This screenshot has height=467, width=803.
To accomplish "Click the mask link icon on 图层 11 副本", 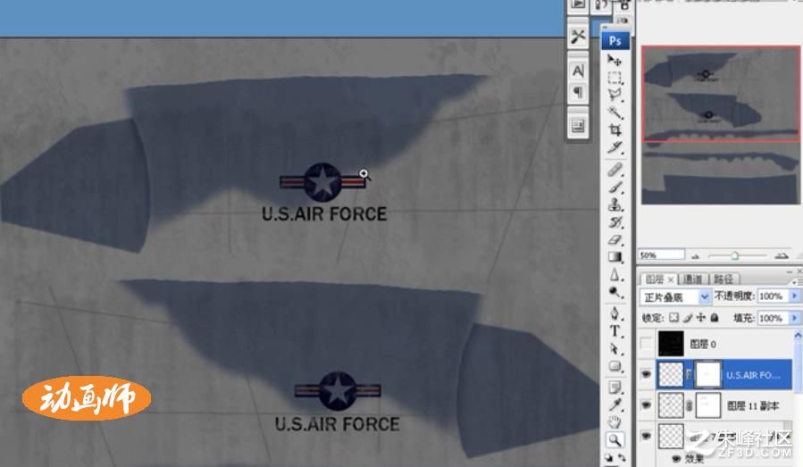I will coord(690,405).
